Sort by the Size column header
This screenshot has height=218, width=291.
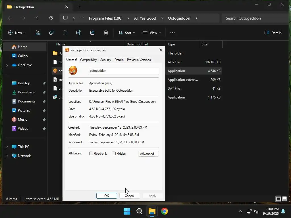[x=211, y=44]
